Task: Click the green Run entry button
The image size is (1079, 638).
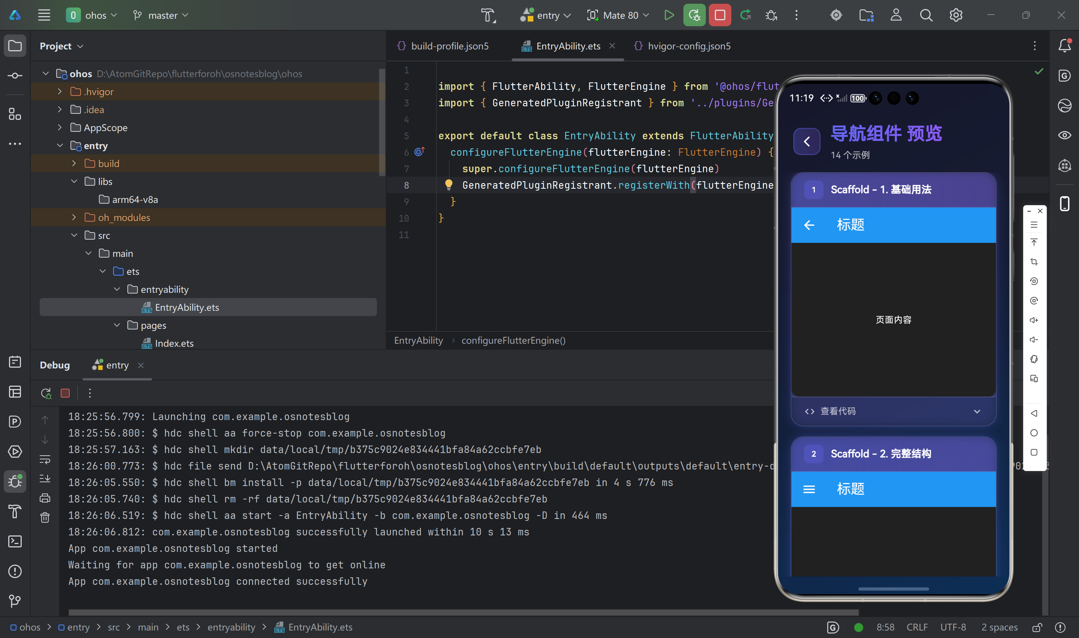Action: click(x=669, y=15)
